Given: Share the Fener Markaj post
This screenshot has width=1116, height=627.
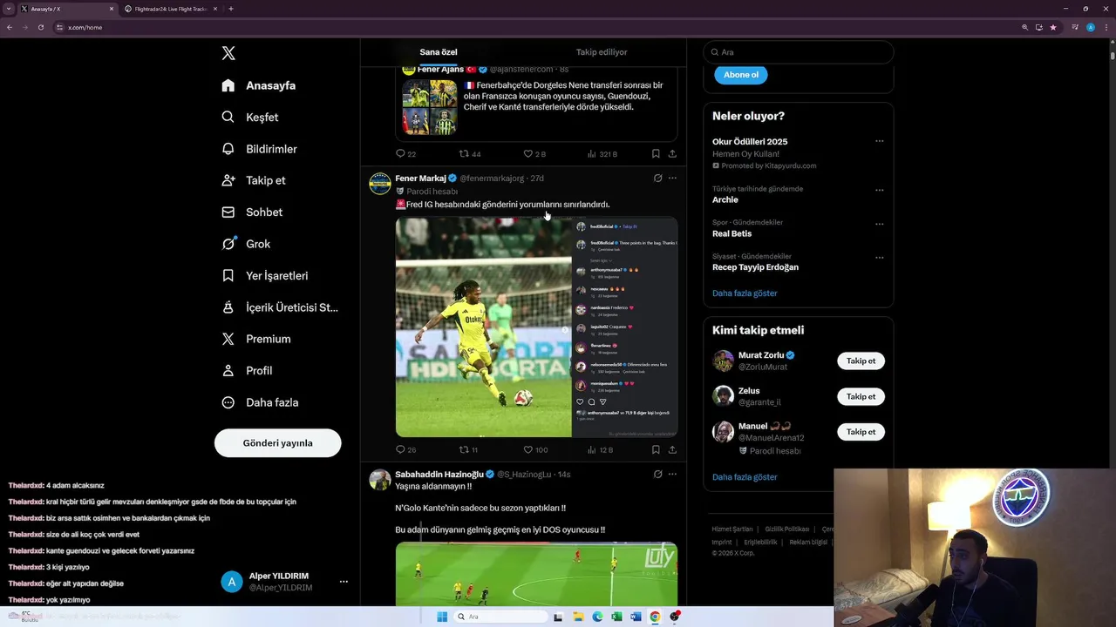Looking at the screenshot, I should click(672, 450).
